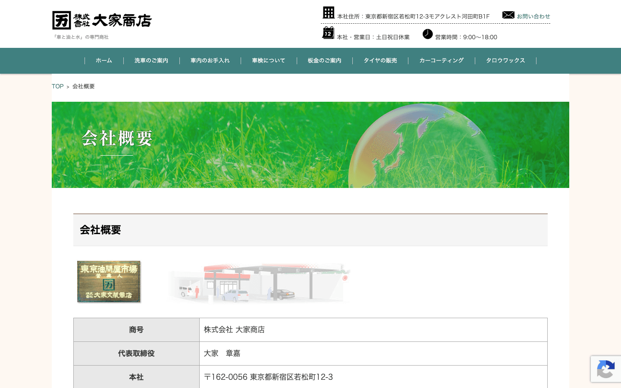Click the 「車と油と水」の専門商社 tagline
Image resolution: width=621 pixels, height=388 pixels.
point(80,37)
